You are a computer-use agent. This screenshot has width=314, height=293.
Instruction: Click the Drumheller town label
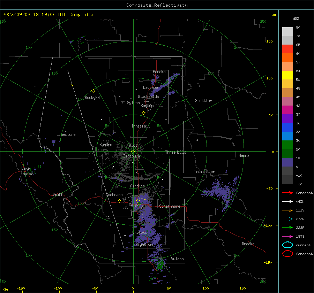[204, 172]
